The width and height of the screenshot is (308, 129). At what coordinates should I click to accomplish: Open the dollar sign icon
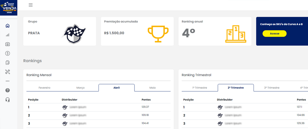pyautogui.click(x=7, y=53)
